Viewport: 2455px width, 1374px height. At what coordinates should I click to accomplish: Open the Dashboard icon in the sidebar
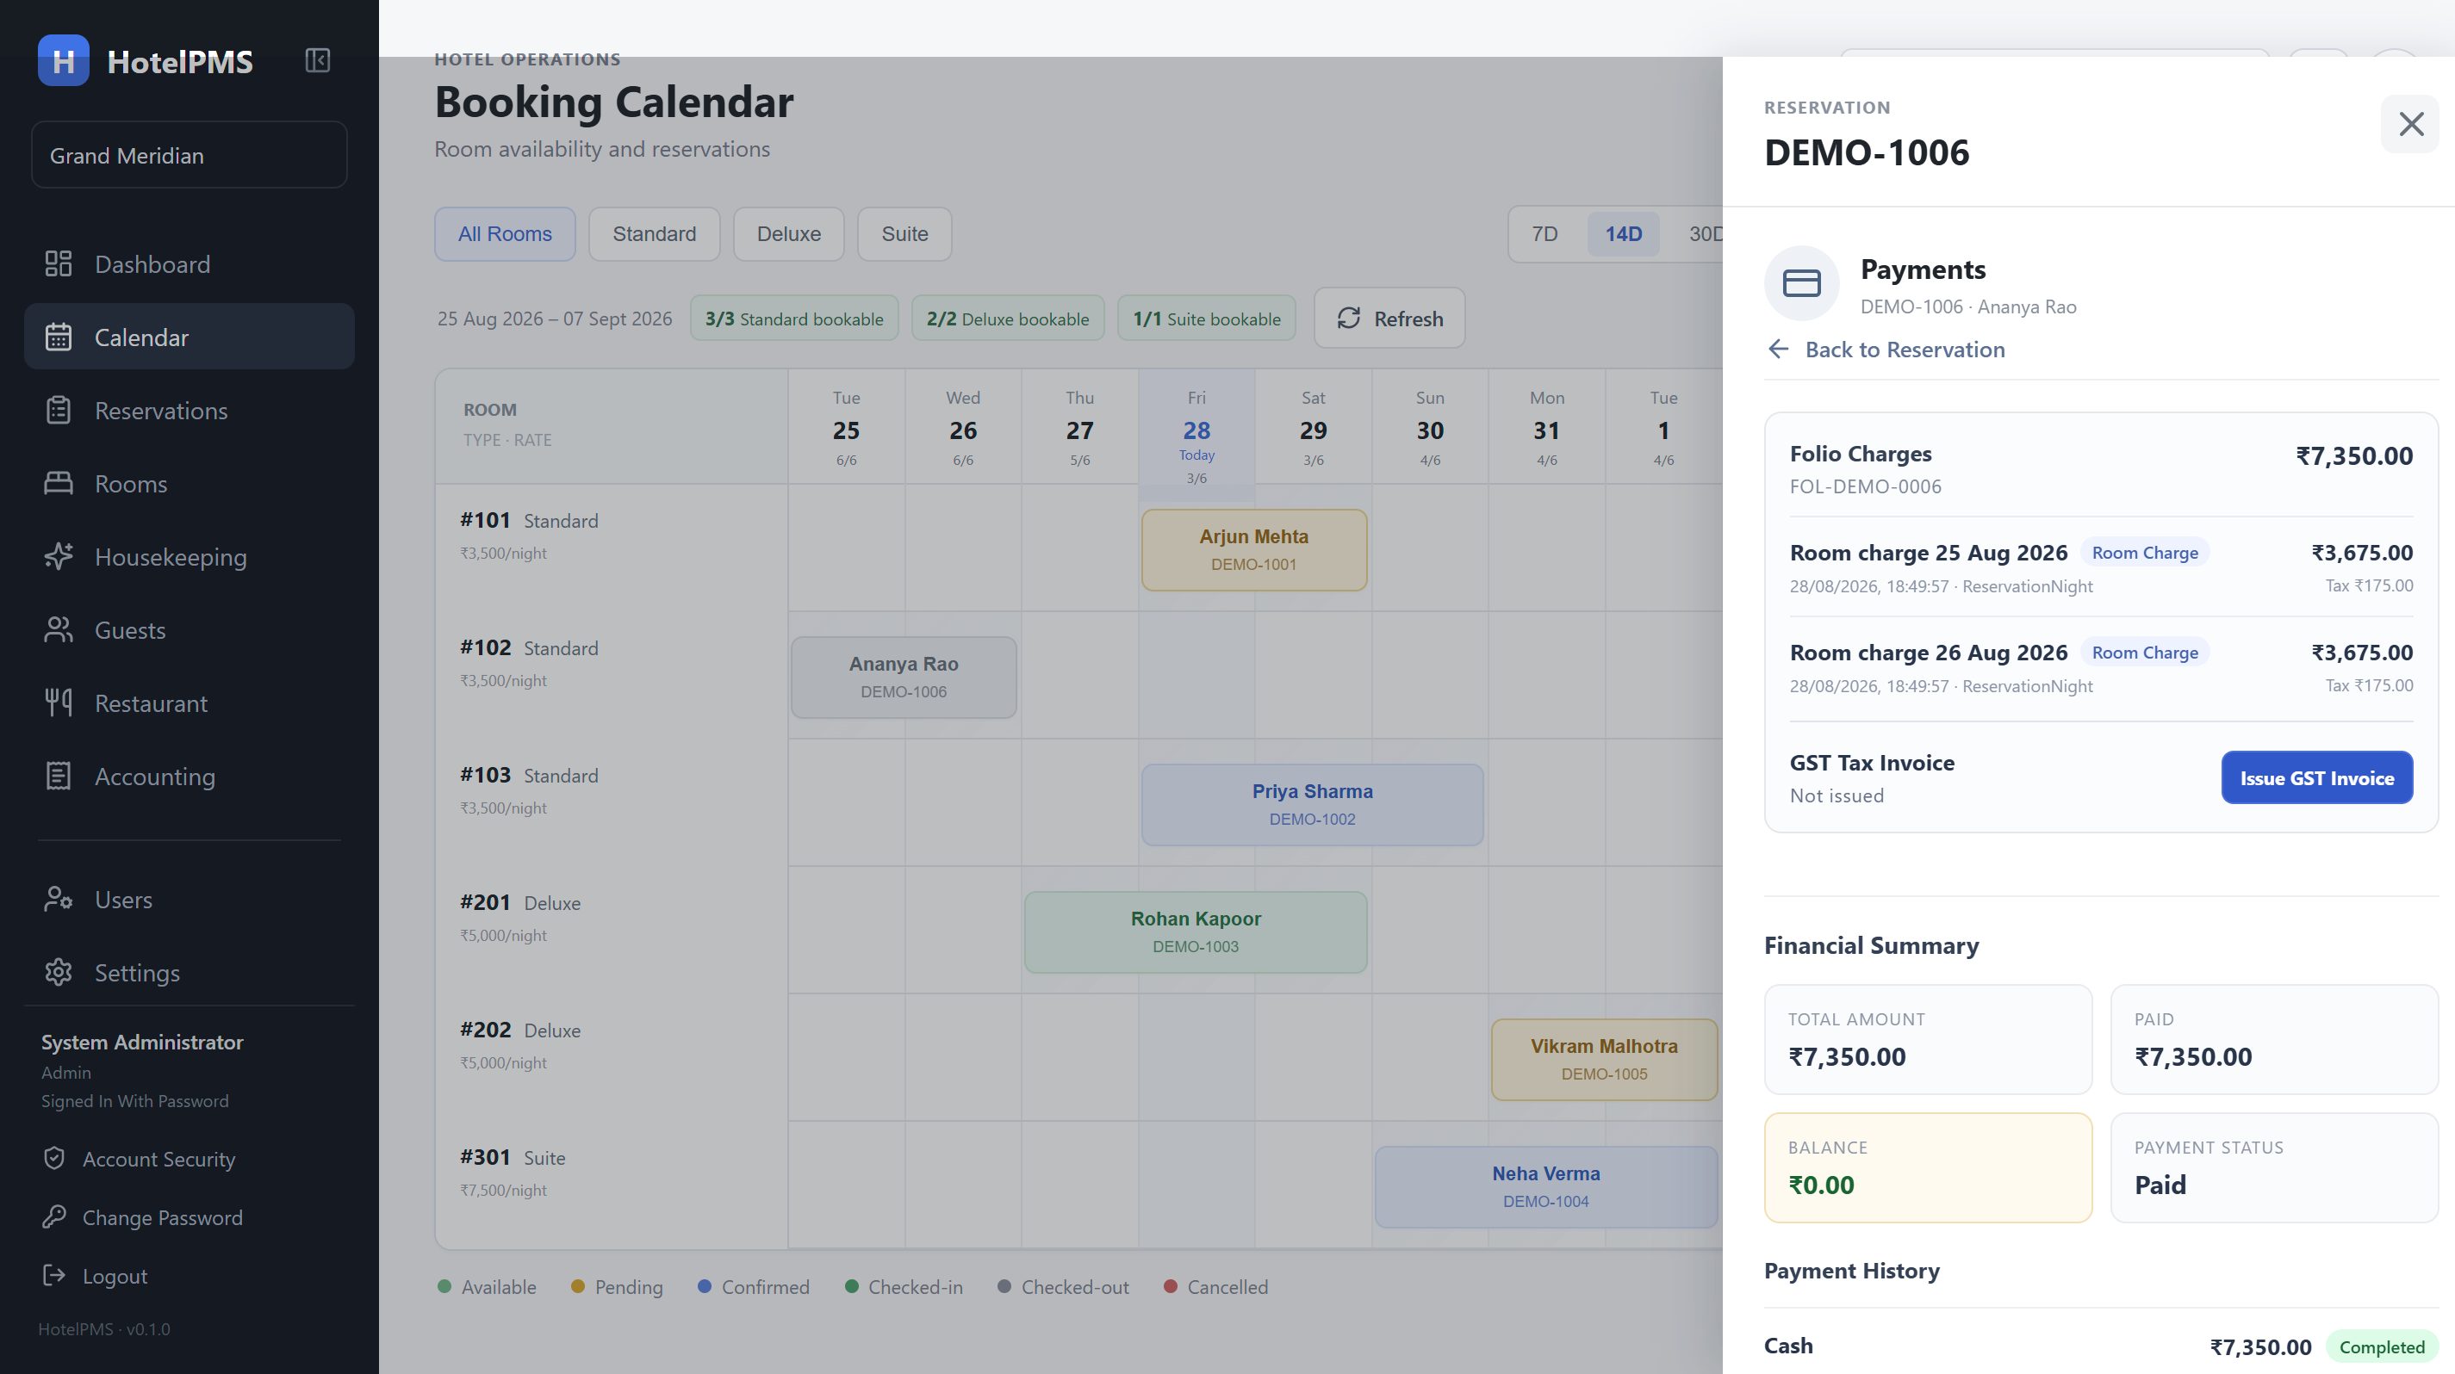(x=58, y=263)
